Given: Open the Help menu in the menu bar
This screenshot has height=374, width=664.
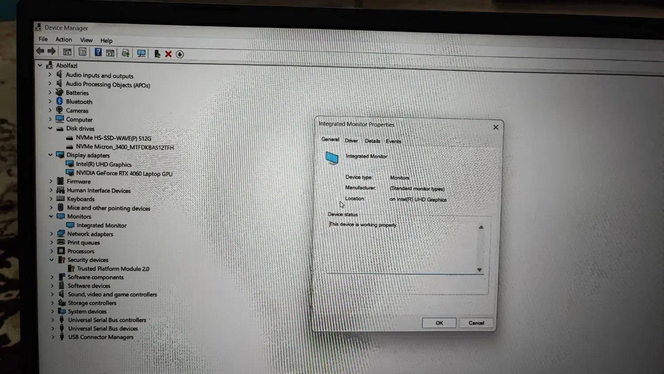Looking at the screenshot, I should 106,41.
